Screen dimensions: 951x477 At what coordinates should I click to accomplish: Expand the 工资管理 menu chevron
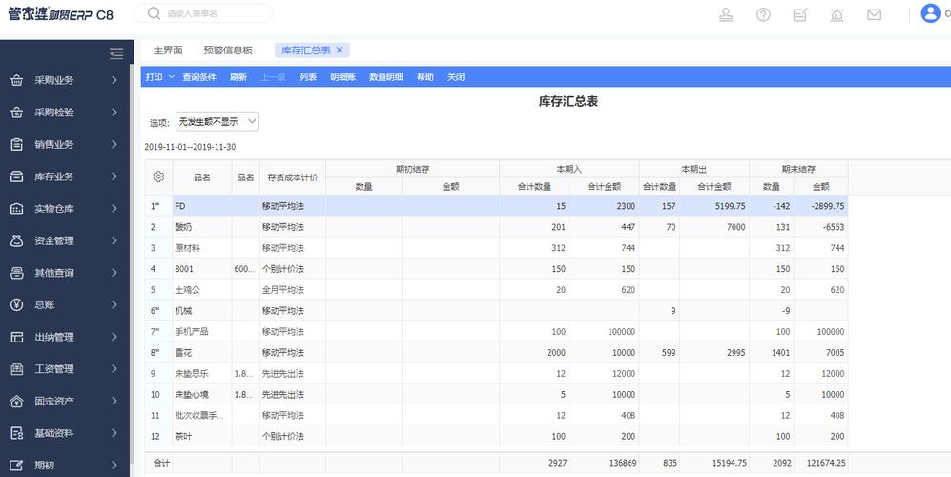click(x=114, y=369)
